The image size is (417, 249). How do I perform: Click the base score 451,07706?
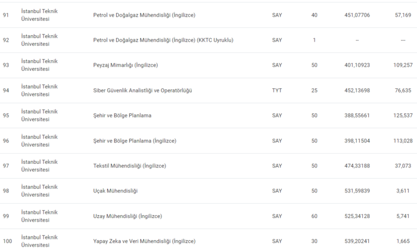[x=357, y=15]
